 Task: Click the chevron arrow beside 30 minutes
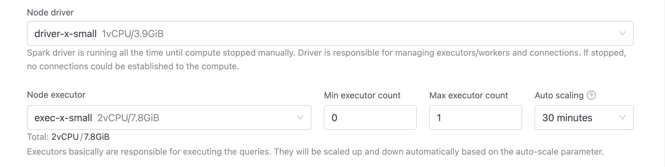(622, 118)
